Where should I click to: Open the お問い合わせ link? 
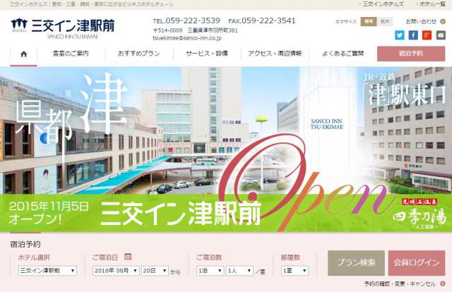point(421,21)
